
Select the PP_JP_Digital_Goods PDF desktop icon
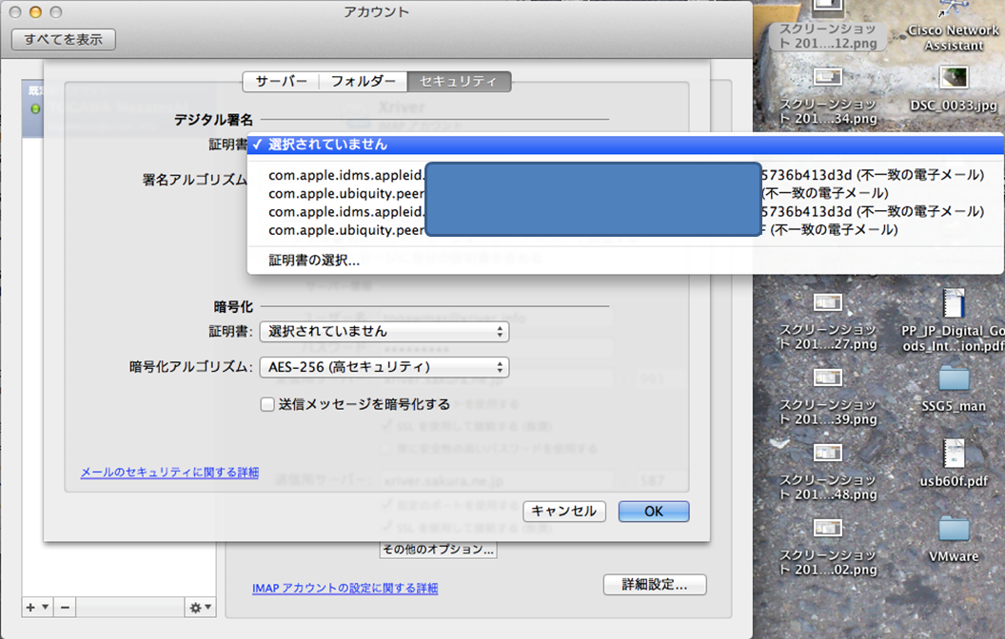click(953, 304)
